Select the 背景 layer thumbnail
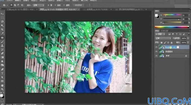This screenshot has width=191, height=105. tap(161, 56)
